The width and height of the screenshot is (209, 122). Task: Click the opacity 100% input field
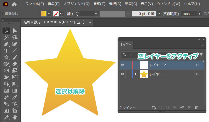(x=189, y=14)
